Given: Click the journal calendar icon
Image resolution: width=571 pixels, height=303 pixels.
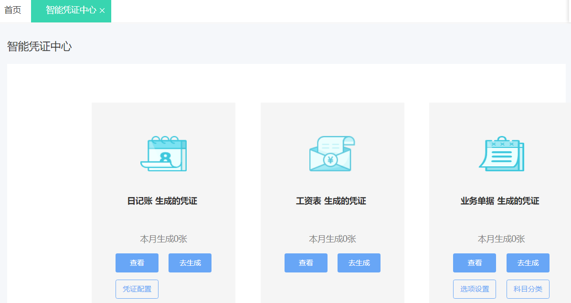Looking at the screenshot, I should pyautogui.click(x=163, y=153).
